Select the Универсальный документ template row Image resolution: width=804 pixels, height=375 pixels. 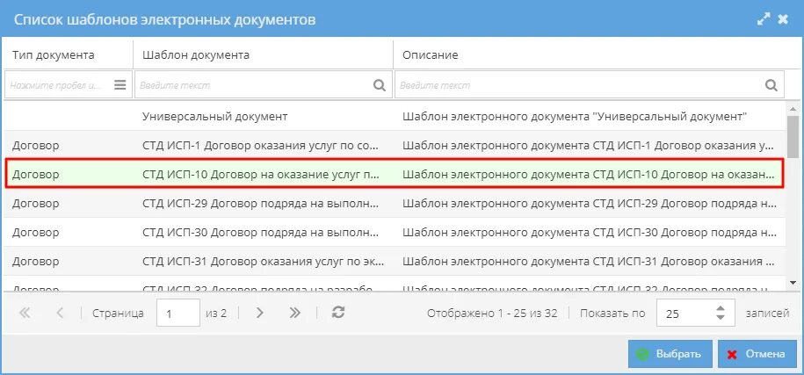[x=395, y=116]
